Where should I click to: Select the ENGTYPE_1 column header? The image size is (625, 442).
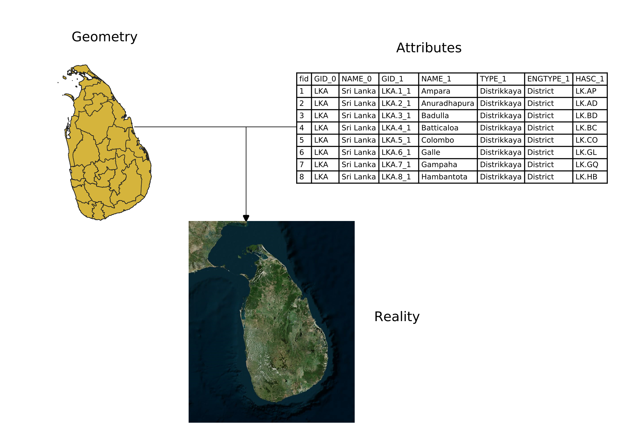tap(549, 79)
